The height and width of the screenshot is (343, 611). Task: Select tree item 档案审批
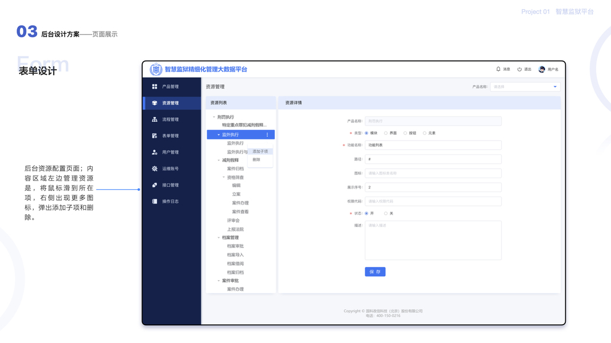pyautogui.click(x=235, y=246)
